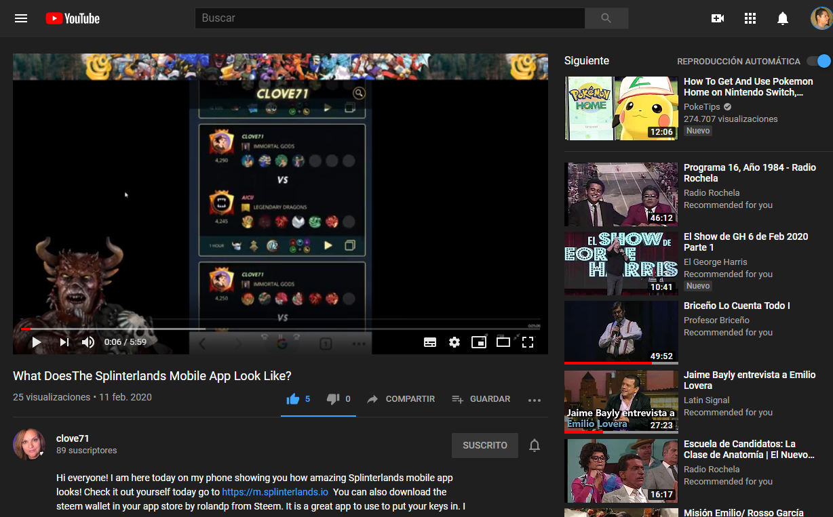Open the notifications bell in header
This screenshot has height=517, width=833.
tap(783, 18)
